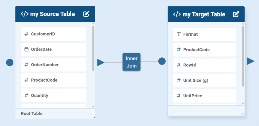259x126 pixels.
Task: Select the Unit Size (g) field
Action: pos(204,80)
